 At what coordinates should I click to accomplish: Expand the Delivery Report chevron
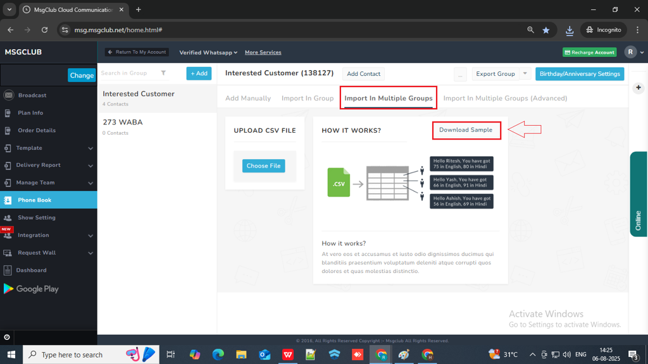(90, 166)
